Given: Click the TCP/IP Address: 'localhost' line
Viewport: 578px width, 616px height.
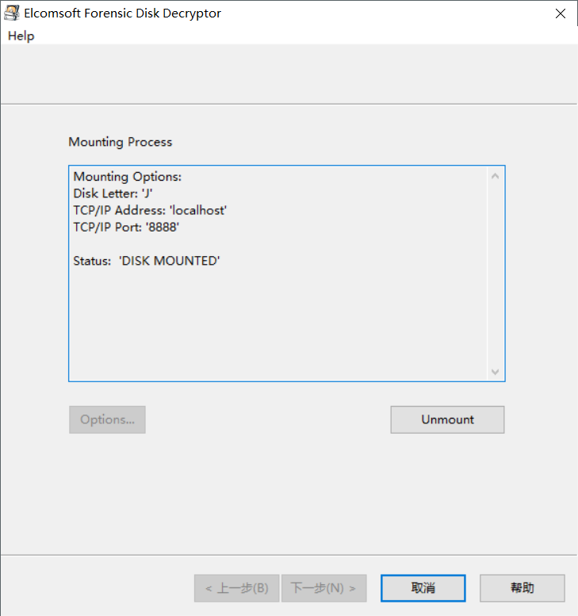Looking at the screenshot, I should pos(150,211).
